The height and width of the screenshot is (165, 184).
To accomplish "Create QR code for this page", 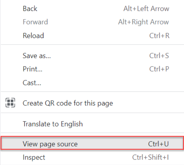I will coord(92,103).
